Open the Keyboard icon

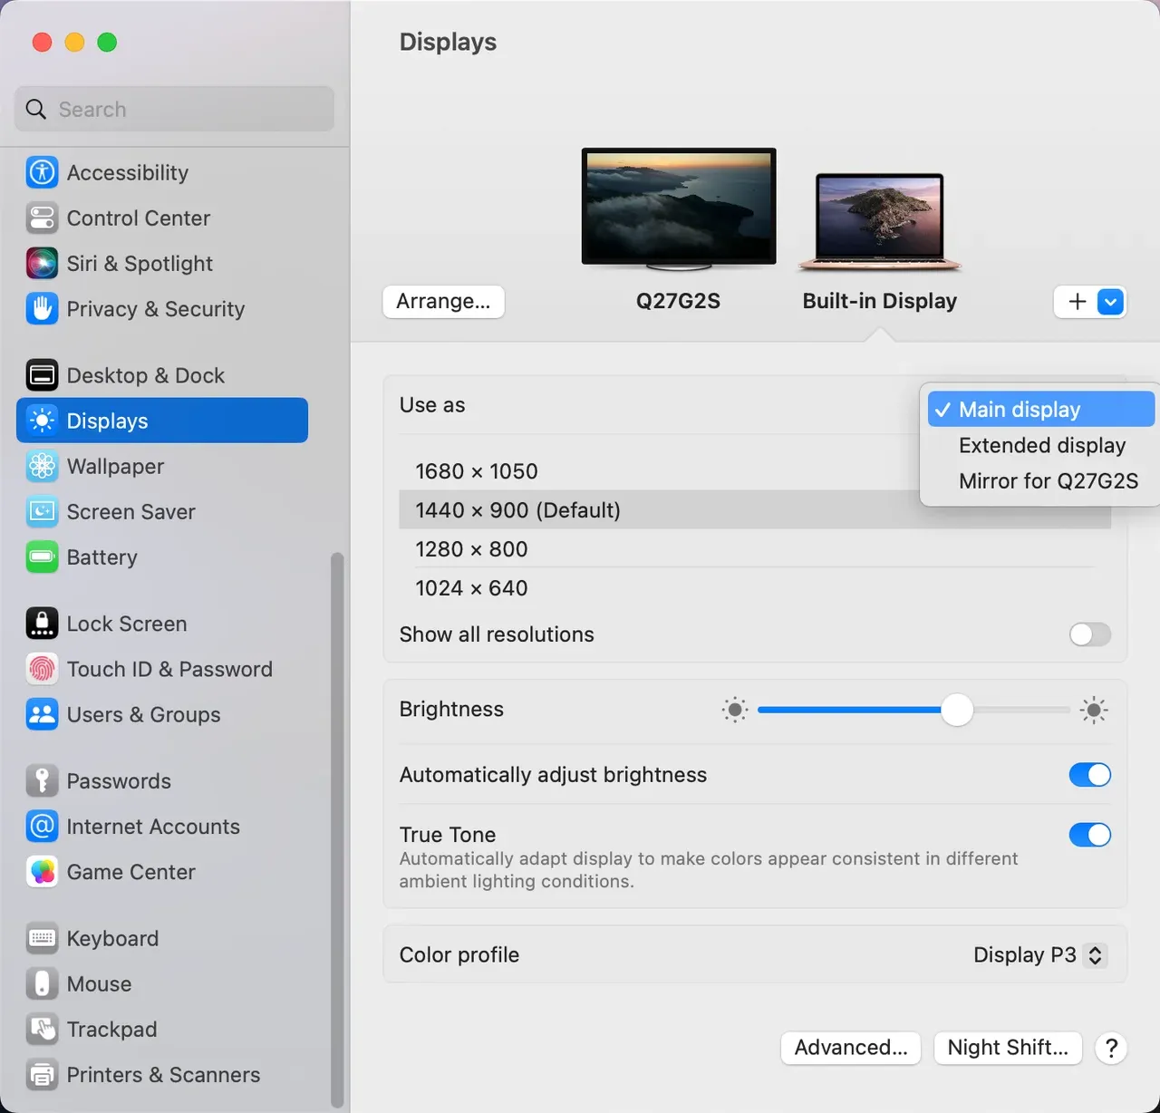click(x=42, y=938)
